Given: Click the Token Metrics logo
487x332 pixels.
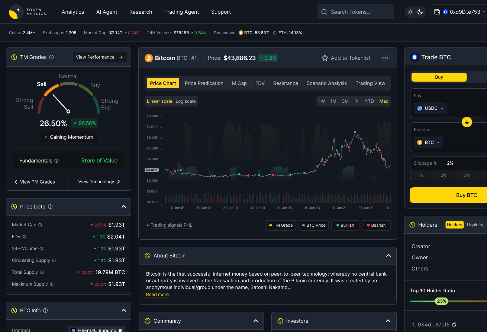Looking at the screenshot, I should 27,12.
